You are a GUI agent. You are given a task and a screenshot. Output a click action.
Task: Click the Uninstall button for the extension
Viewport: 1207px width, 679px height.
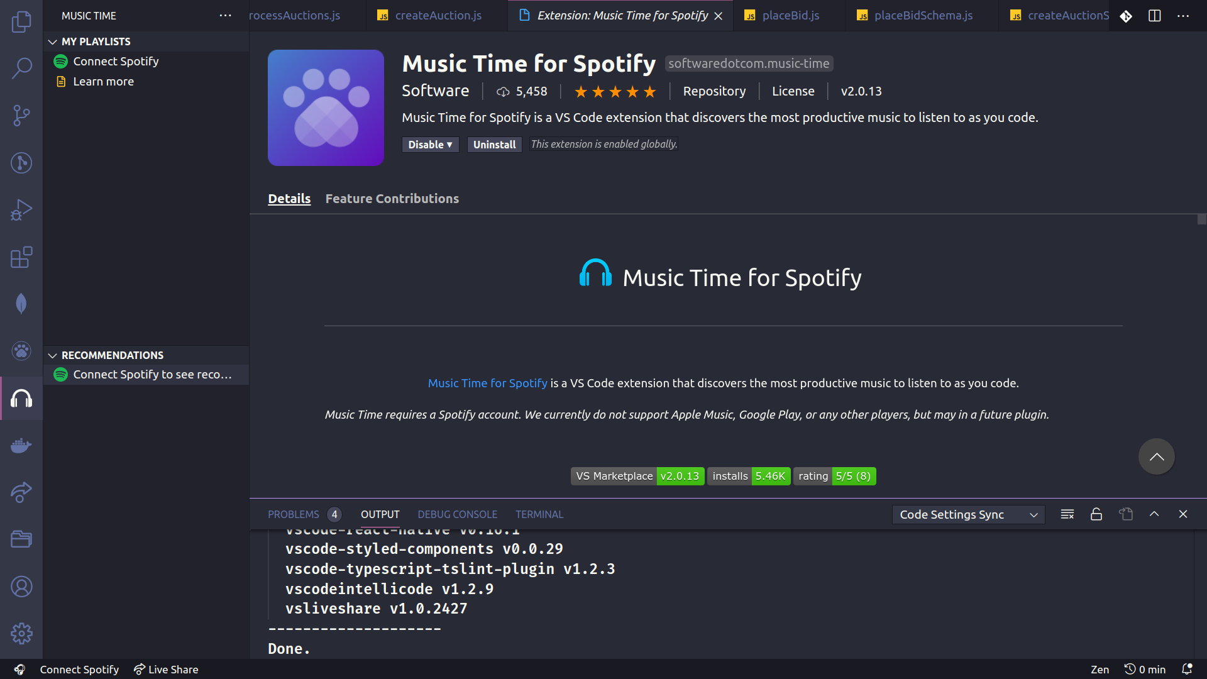[x=494, y=145]
